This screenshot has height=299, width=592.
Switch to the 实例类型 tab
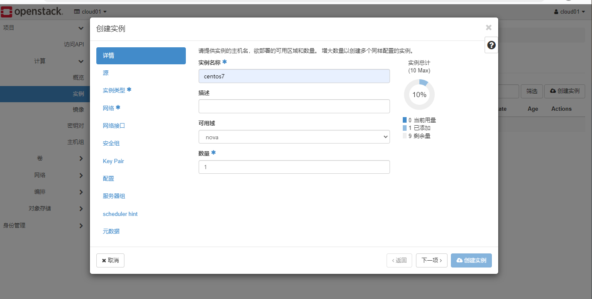coord(114,90)
